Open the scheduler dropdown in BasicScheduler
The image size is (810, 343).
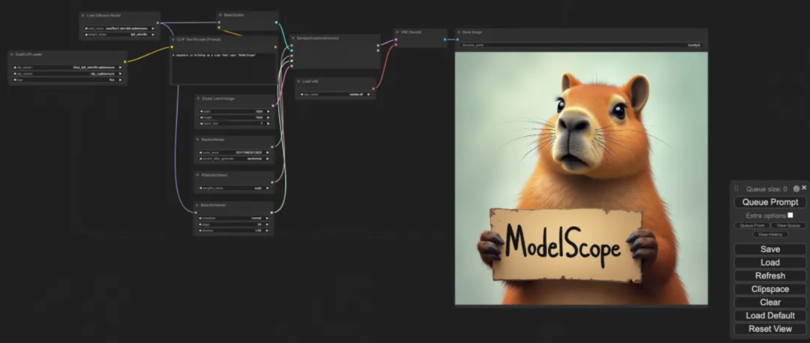[234, 218]
